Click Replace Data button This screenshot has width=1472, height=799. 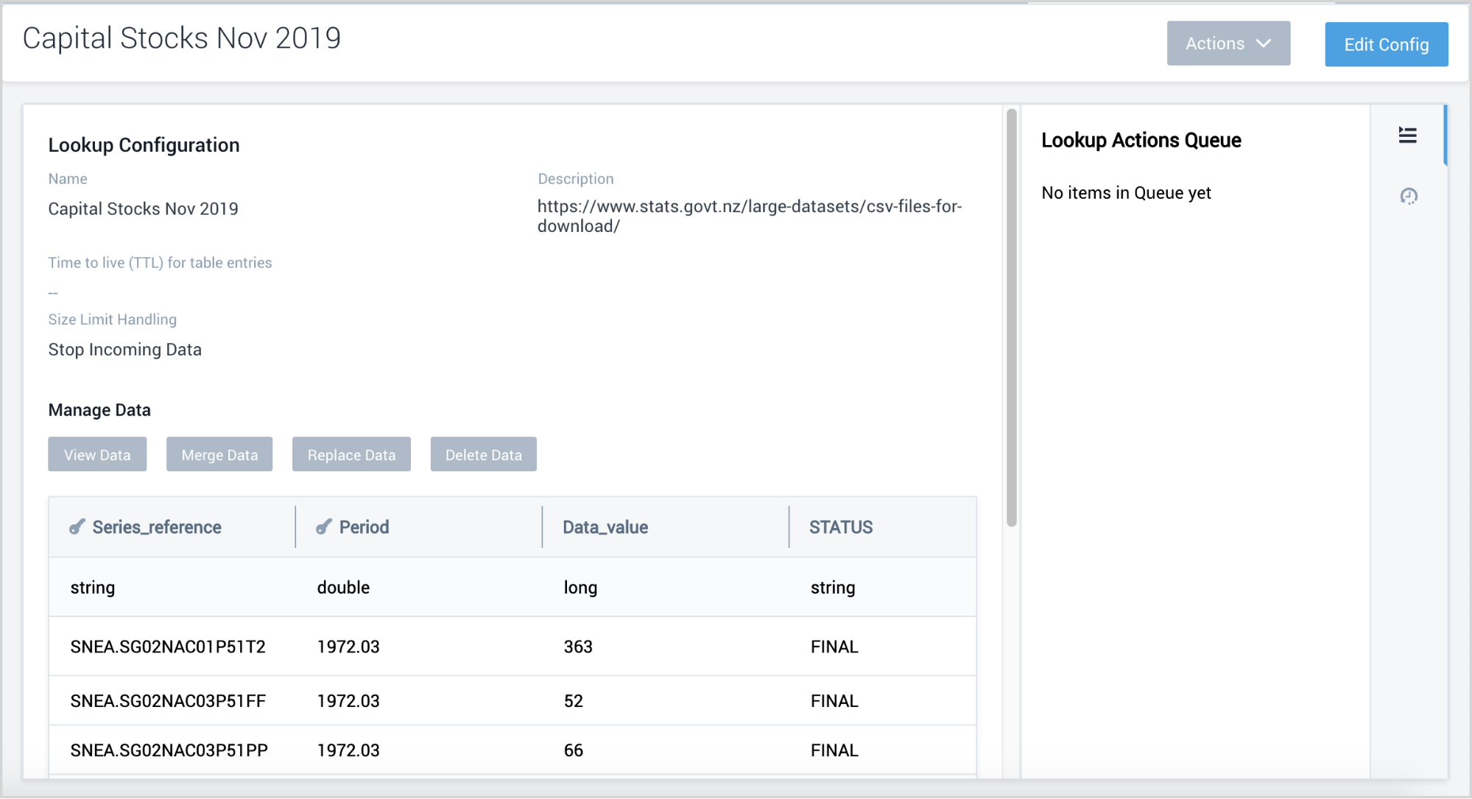point(351,454)
